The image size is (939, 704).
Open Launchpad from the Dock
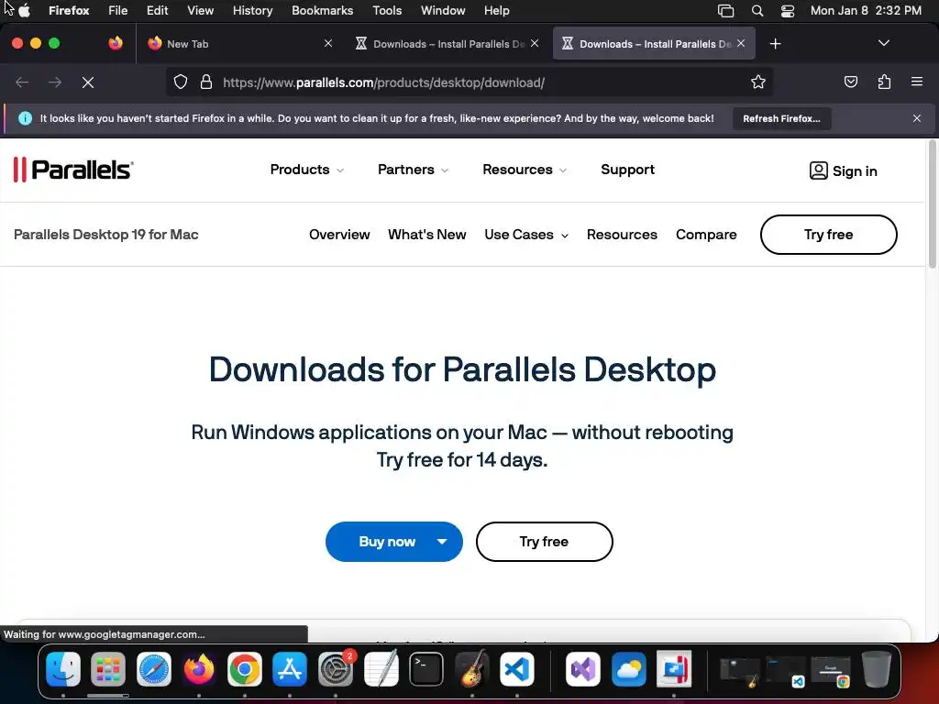tap(108, 668)
